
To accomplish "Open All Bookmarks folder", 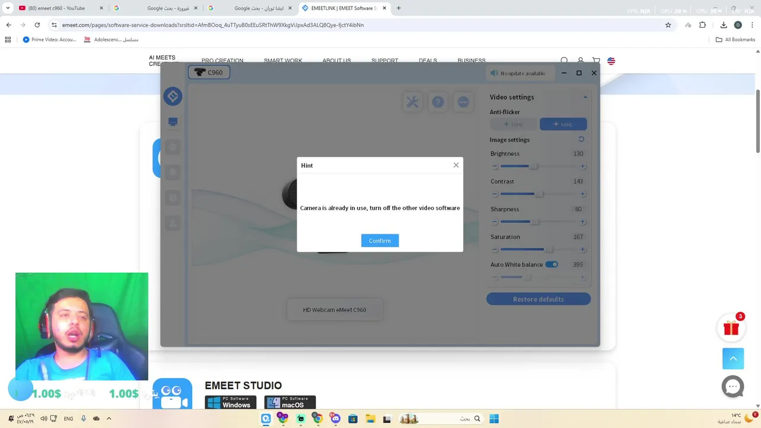I will tap(735, 40).
